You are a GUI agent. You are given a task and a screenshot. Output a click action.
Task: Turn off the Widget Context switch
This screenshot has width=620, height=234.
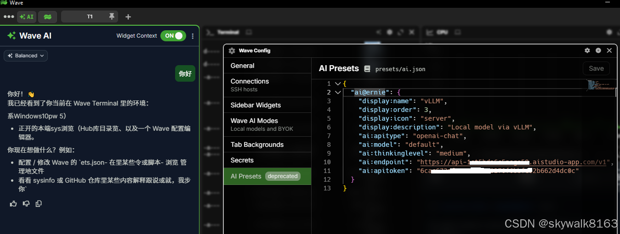tap(173, 36)
